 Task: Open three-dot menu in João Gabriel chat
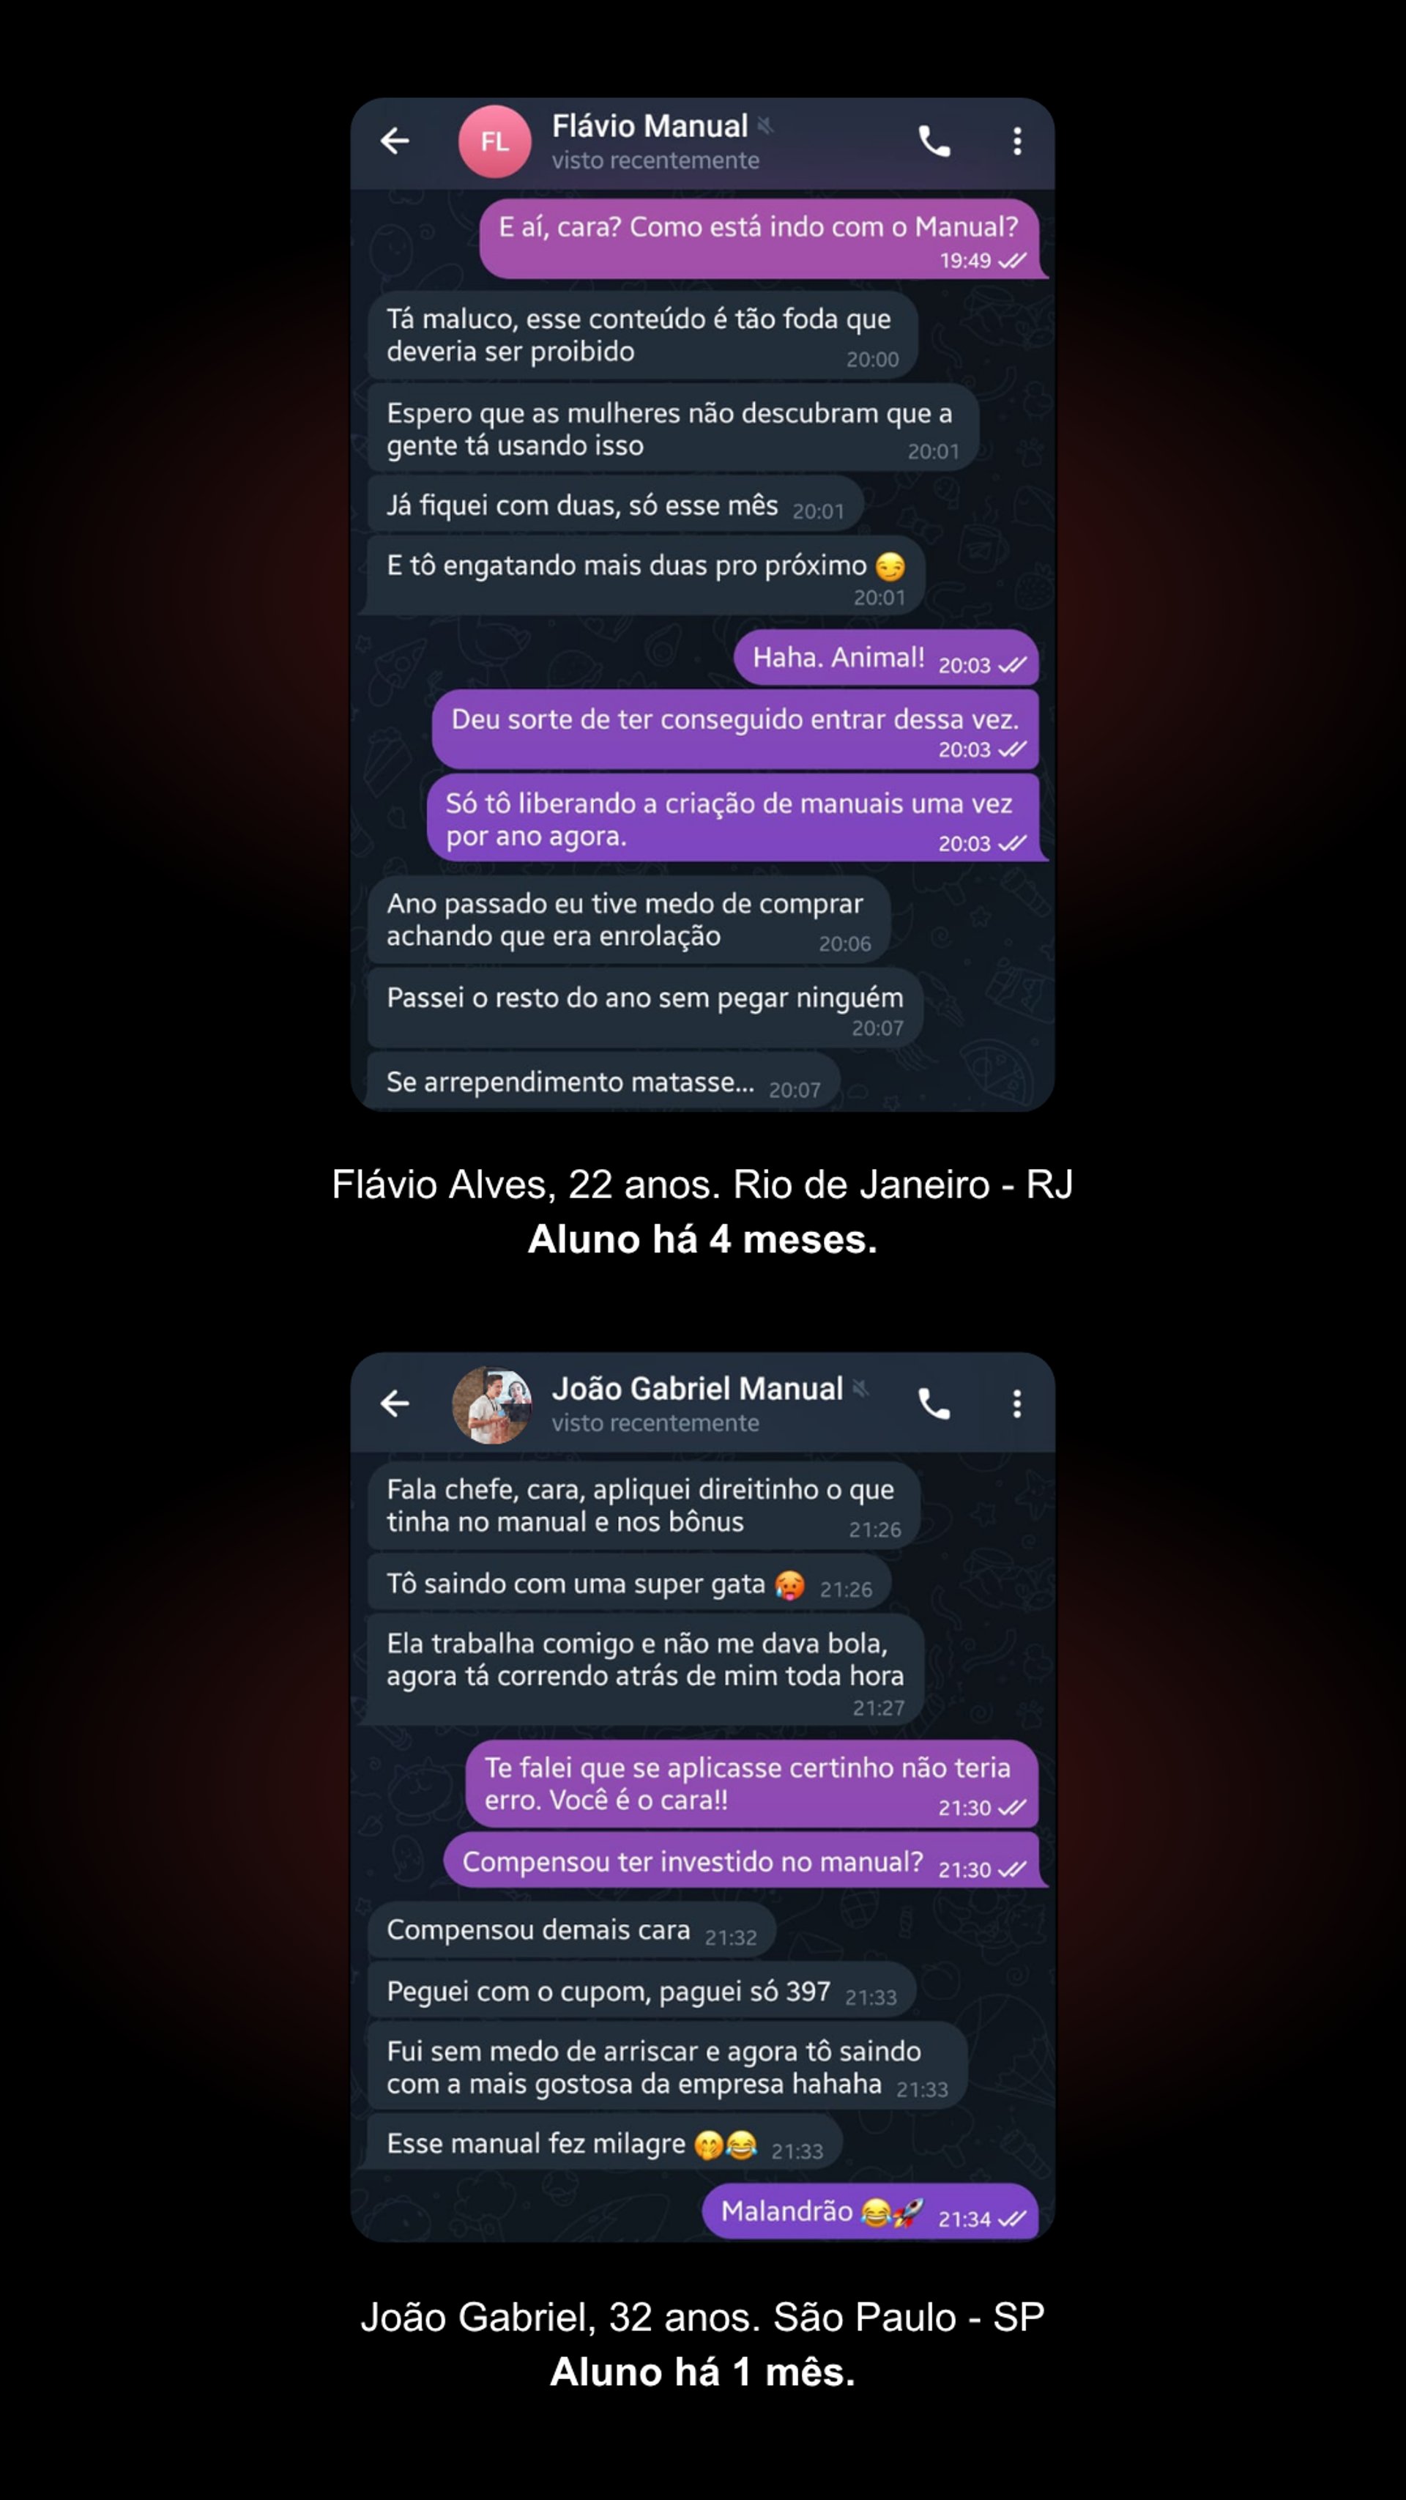[1017, 1404]
